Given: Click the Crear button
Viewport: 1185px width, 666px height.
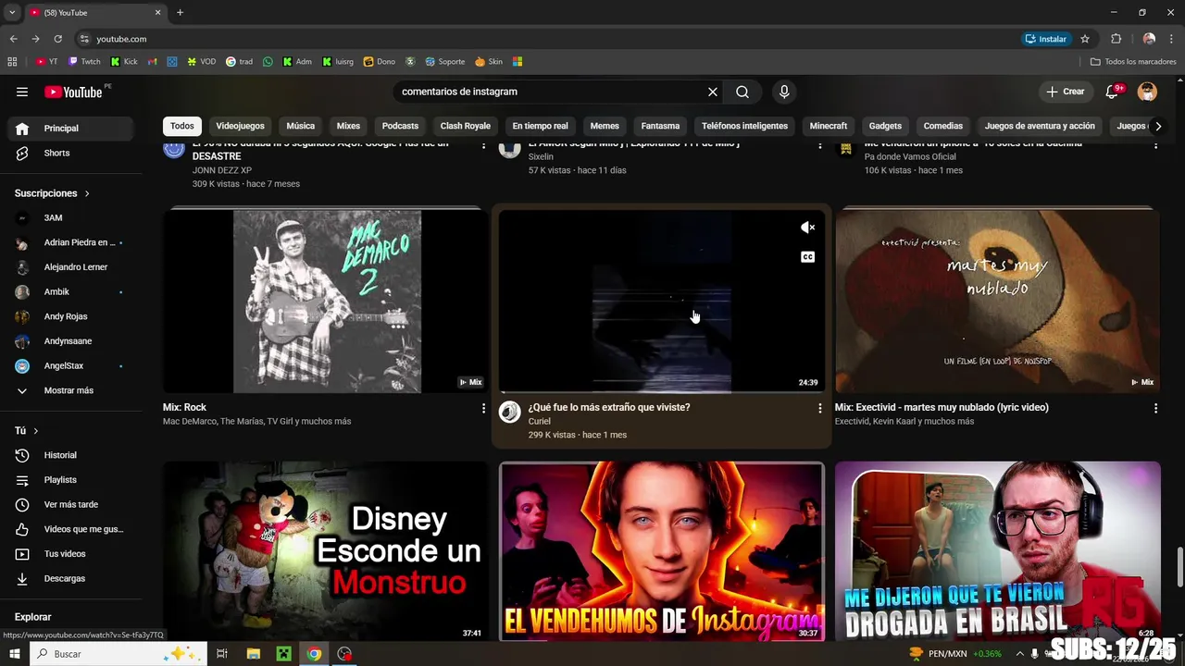Looking at the screenshot, I should point(1065,92).
